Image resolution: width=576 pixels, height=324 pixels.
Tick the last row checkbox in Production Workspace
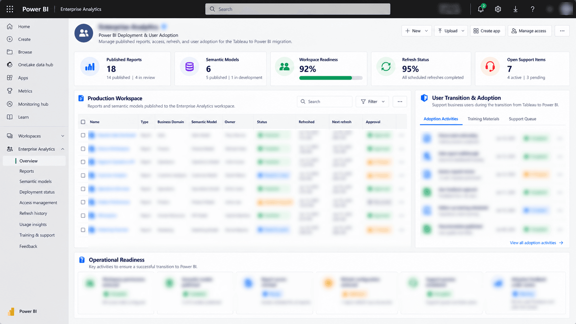pos(83,230)
